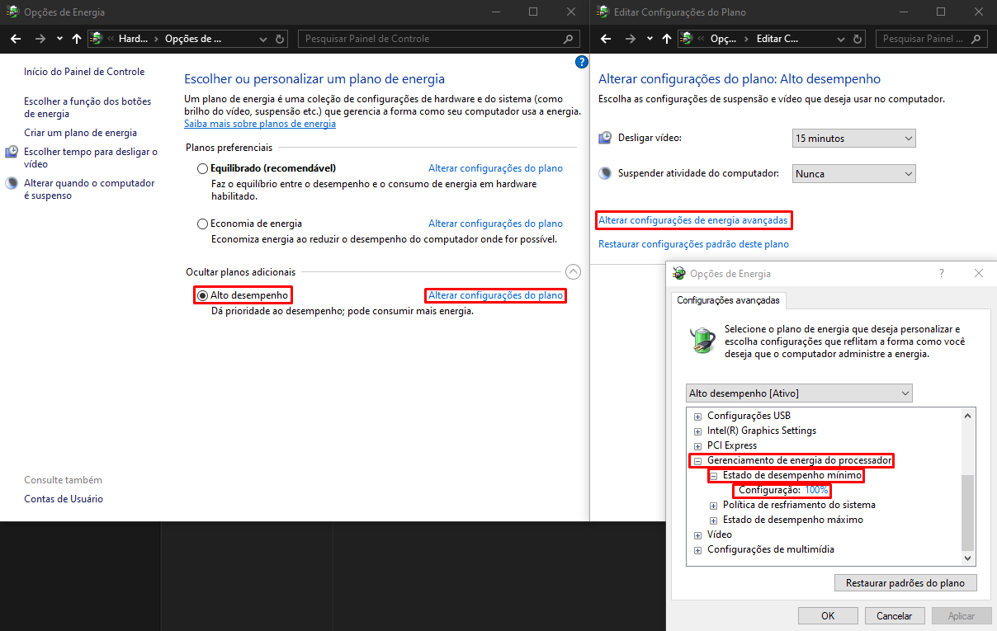
Task: Collapse Estado de desempenho mínimo node
Action: [x=714, y=476]
